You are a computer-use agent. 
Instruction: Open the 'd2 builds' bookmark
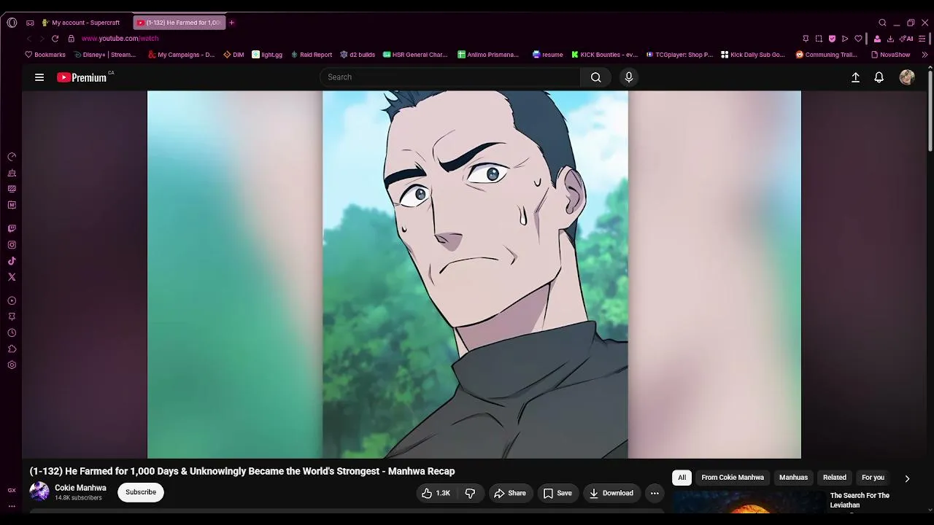coord(358,55)
